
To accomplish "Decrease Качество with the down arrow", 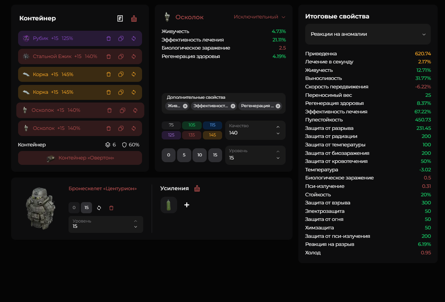I will pyautogui.click(x=278, y=133).
